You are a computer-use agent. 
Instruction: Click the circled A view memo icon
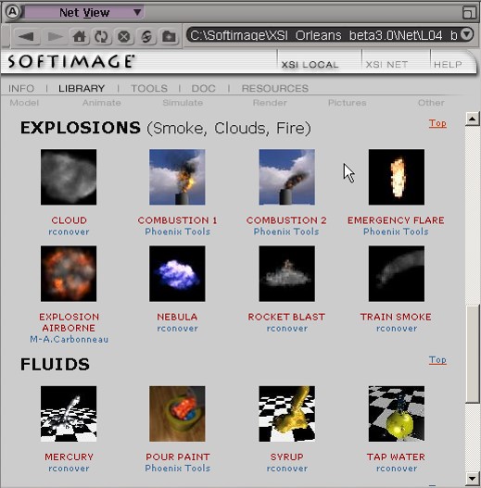(x=12, y=12)
